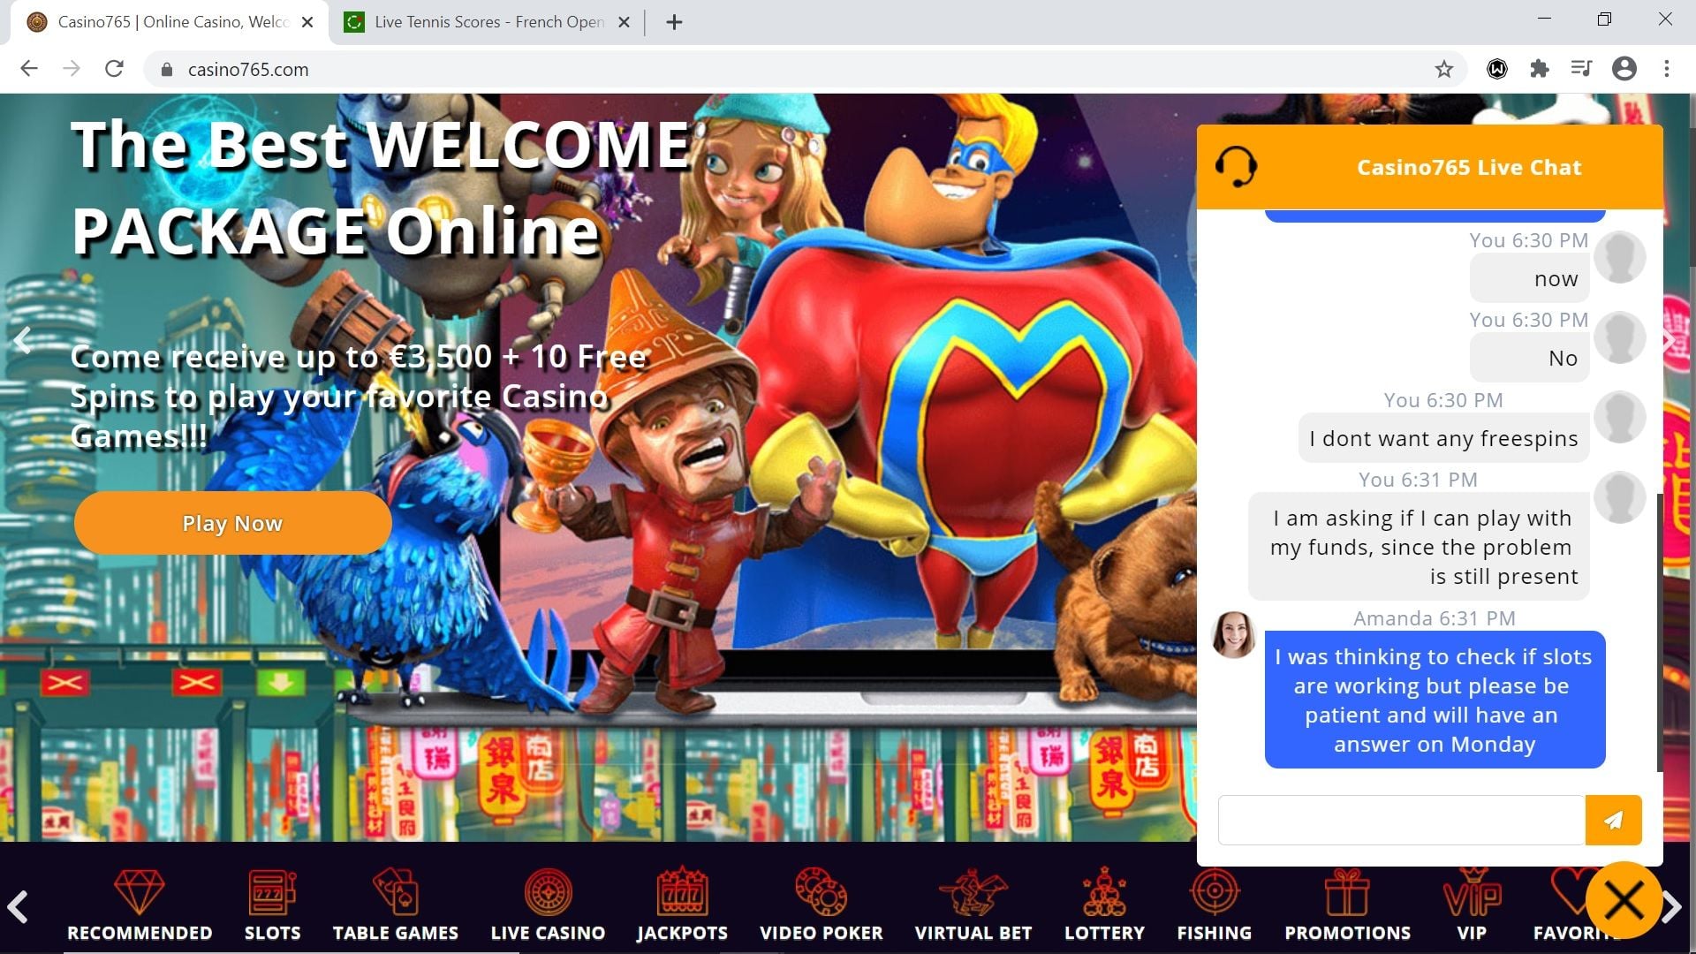This screenshot has height=954, width=1696.
Task: Focus the live chat message input
Action: click(x=1401, y=820)
